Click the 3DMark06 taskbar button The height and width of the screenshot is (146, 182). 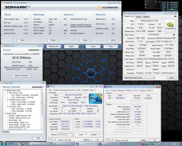(40, 144)
